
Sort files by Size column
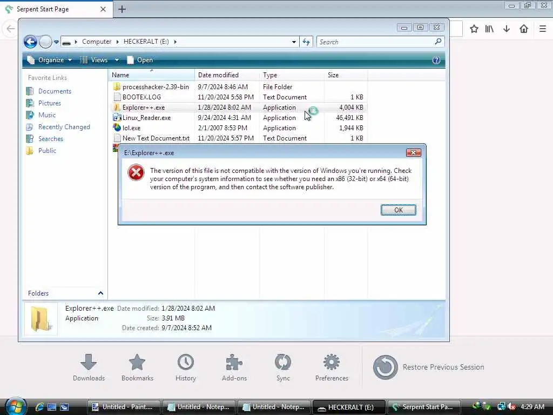[x=346, y=75]
